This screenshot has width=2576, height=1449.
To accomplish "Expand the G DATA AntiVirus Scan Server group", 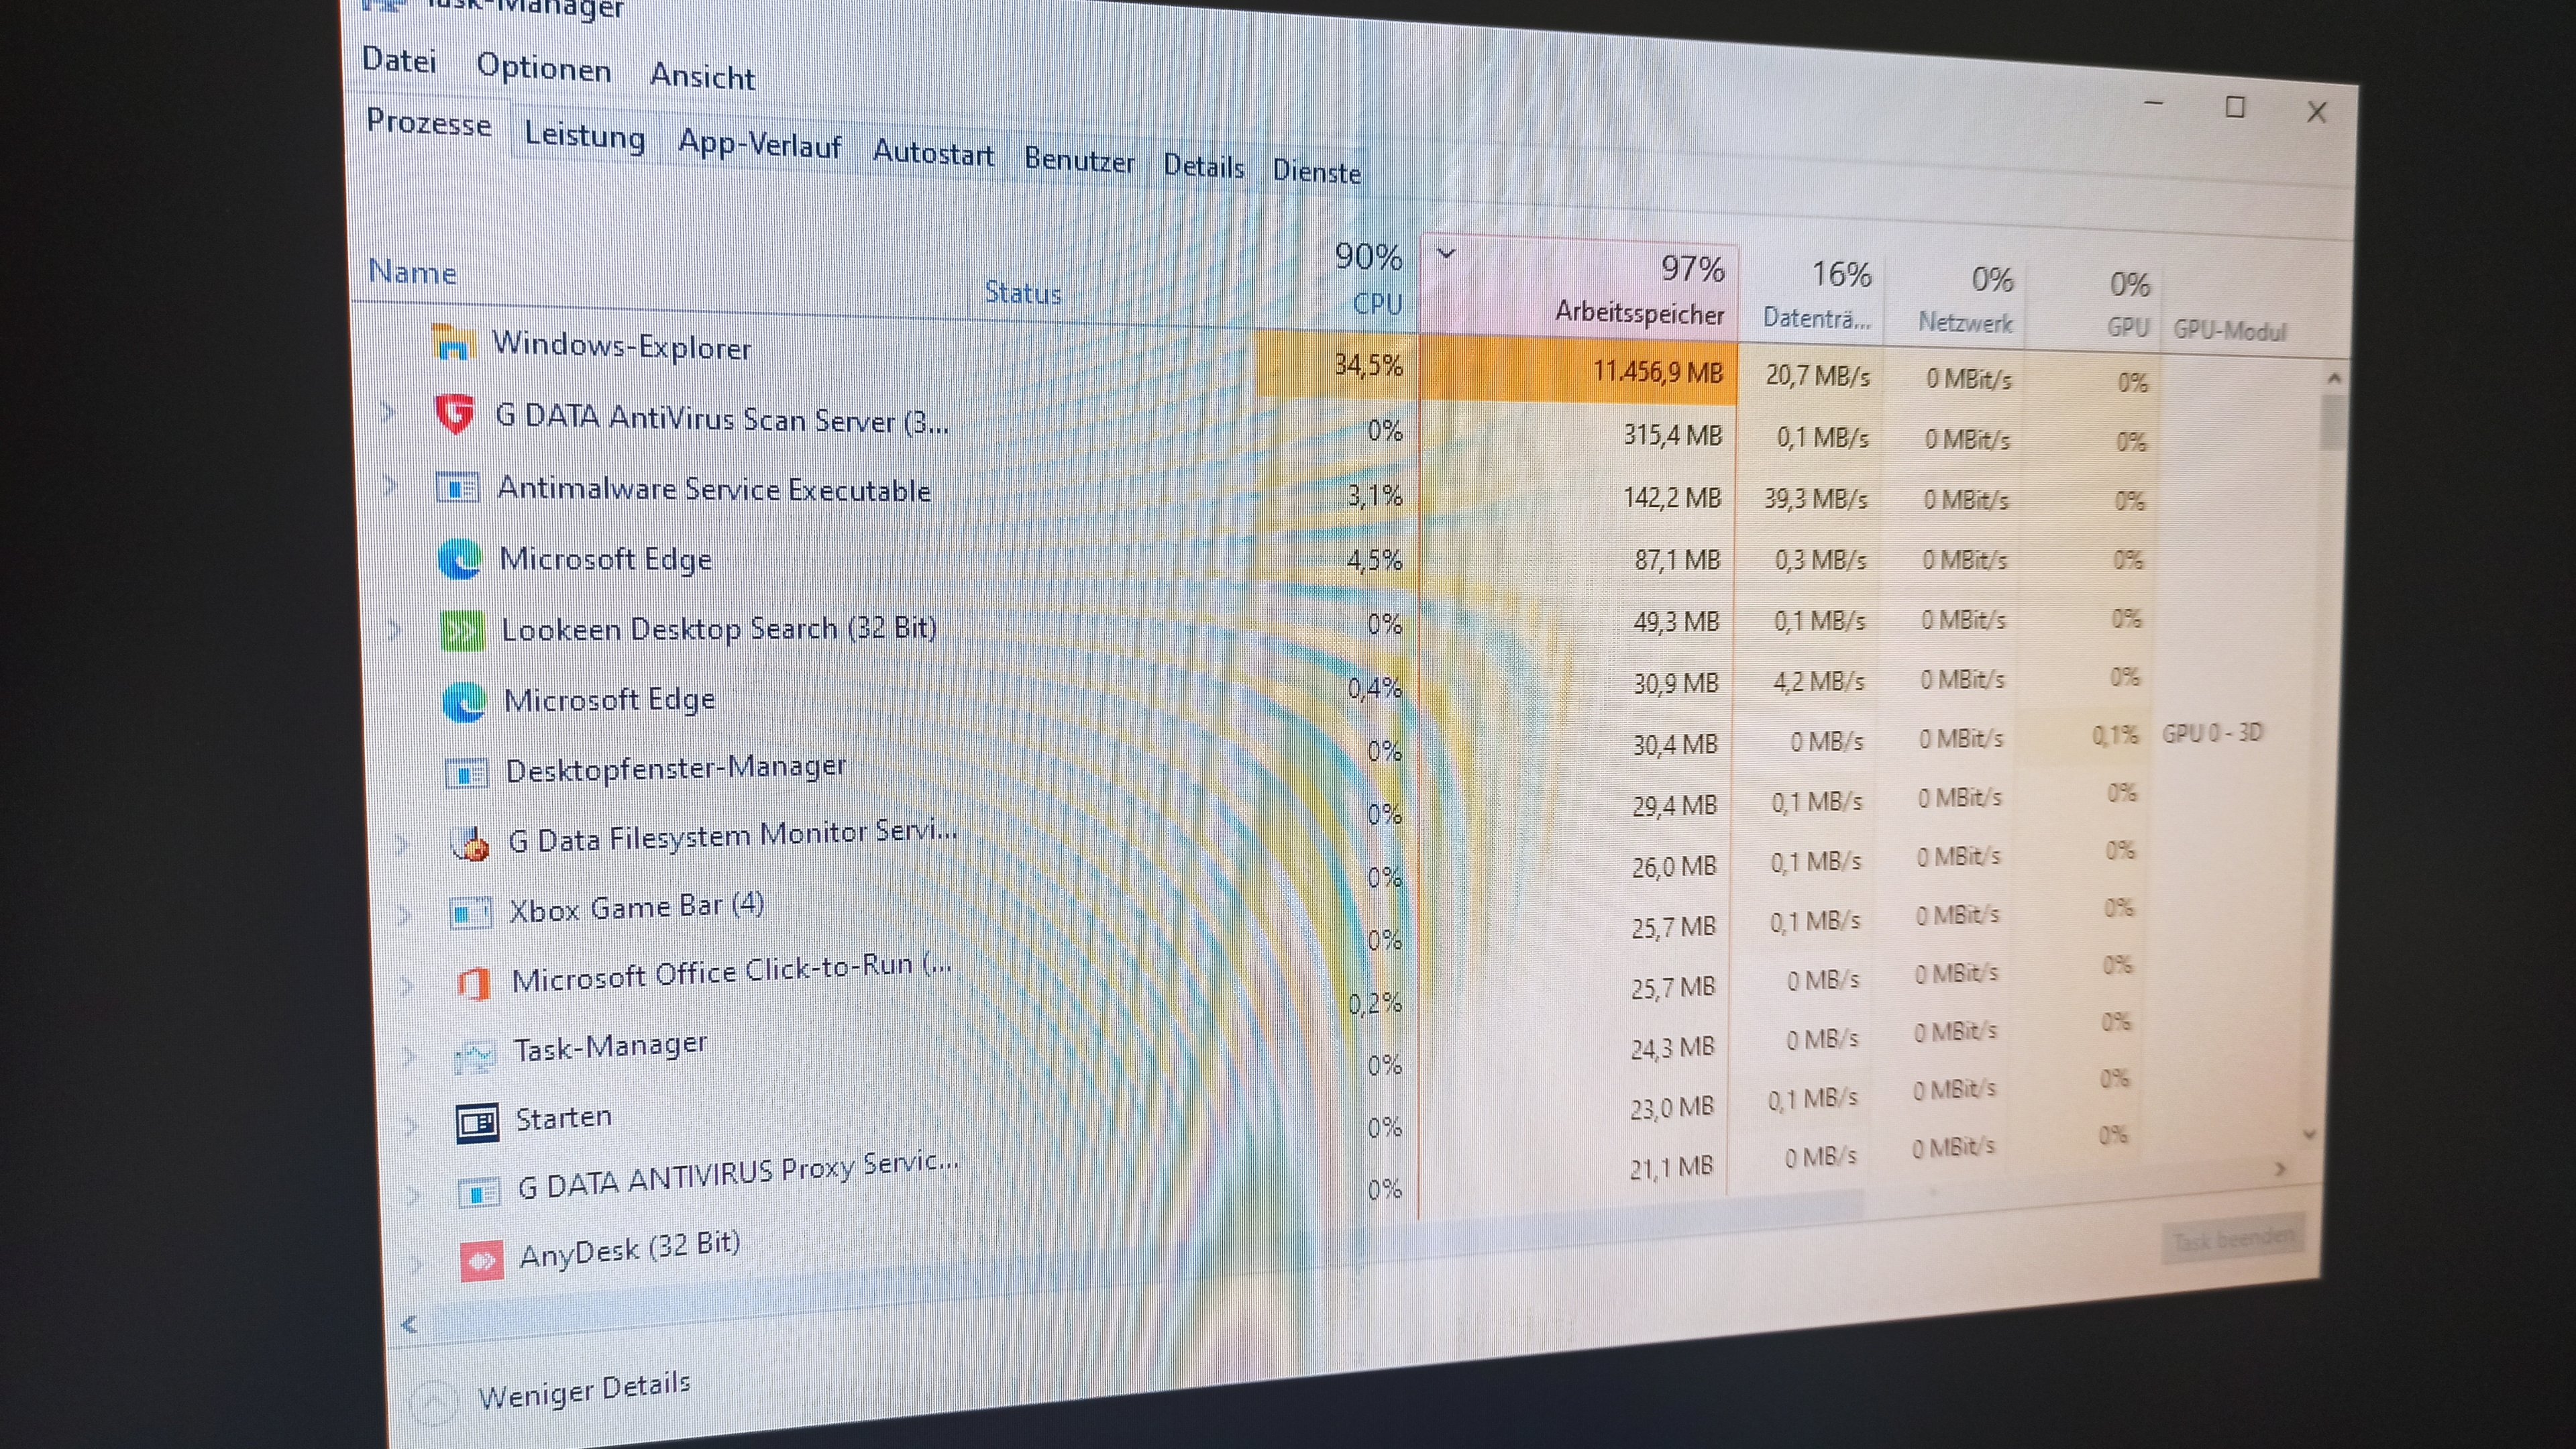I will [388, 412].
